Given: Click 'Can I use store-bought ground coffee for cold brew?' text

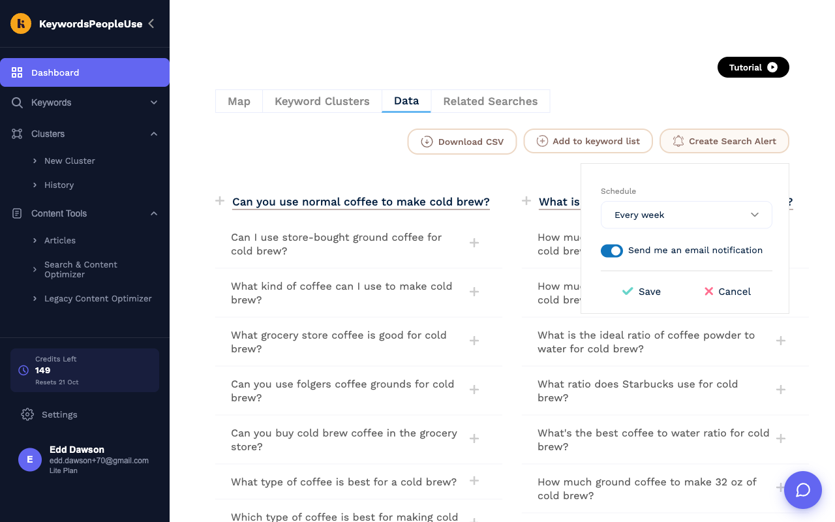Looking at the screenshot, I should [337, 244].
